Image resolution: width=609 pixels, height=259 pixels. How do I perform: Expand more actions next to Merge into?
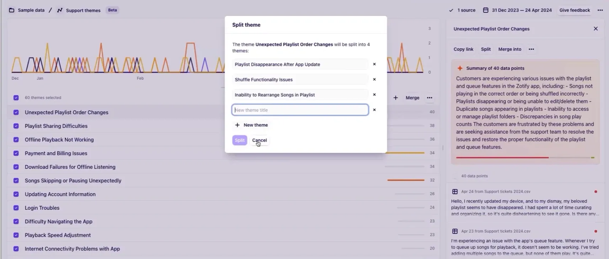[531, 49]
